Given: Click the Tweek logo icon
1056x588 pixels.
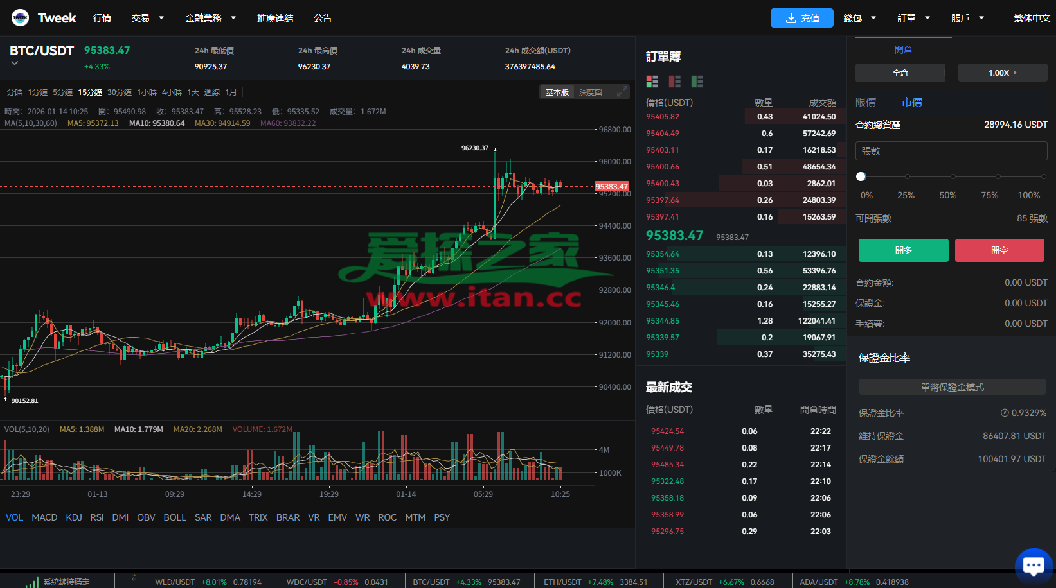Looking at the screenshot, I should (20, 18).
